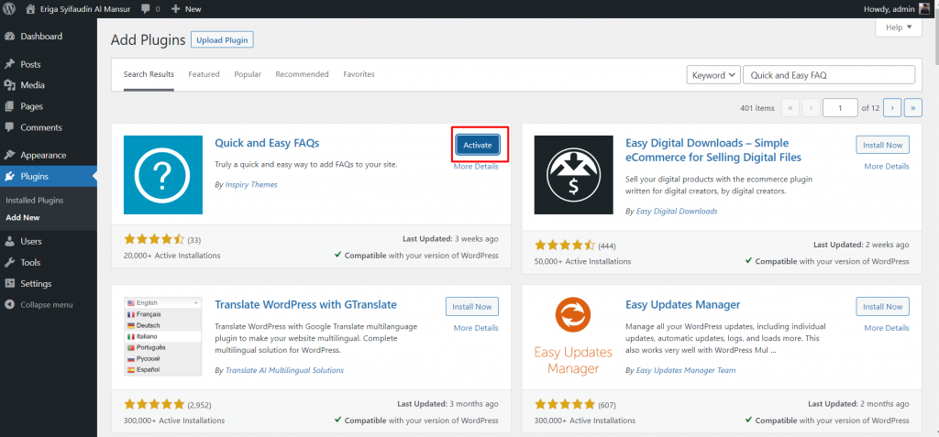Activate the Quick and Easy FAQs plugin

477,146
